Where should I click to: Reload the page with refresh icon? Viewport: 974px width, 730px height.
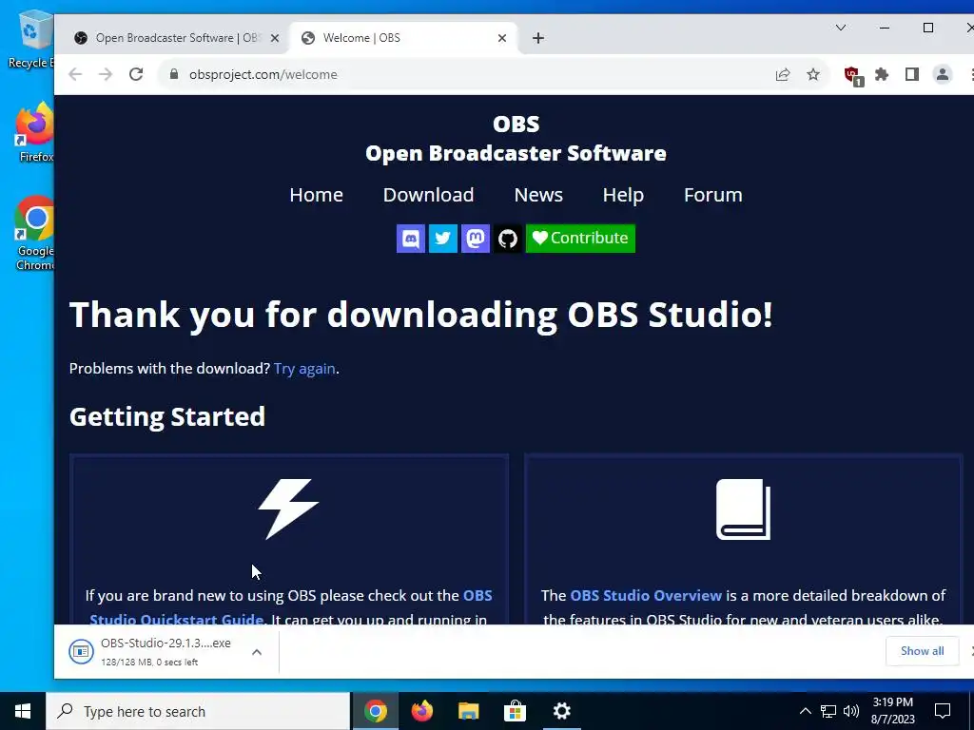[x=136, y=74]
